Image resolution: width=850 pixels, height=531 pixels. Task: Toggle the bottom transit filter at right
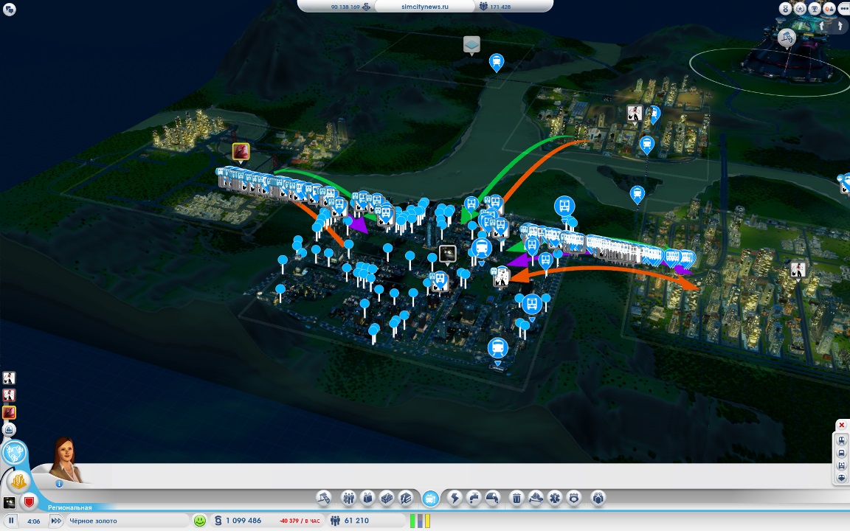coord(841,478)
